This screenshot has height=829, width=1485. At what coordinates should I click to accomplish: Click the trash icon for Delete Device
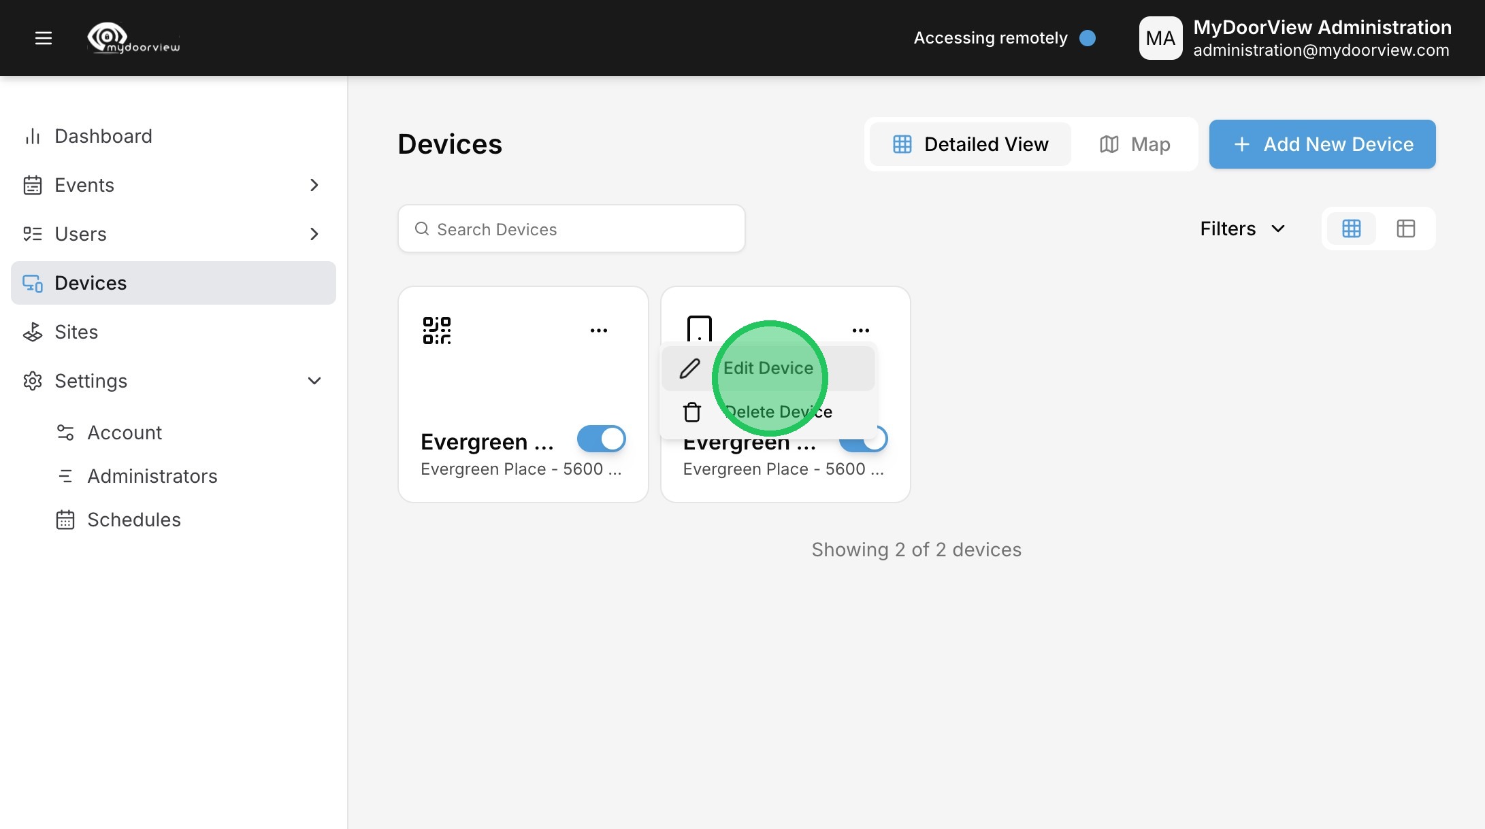(691, 412)
